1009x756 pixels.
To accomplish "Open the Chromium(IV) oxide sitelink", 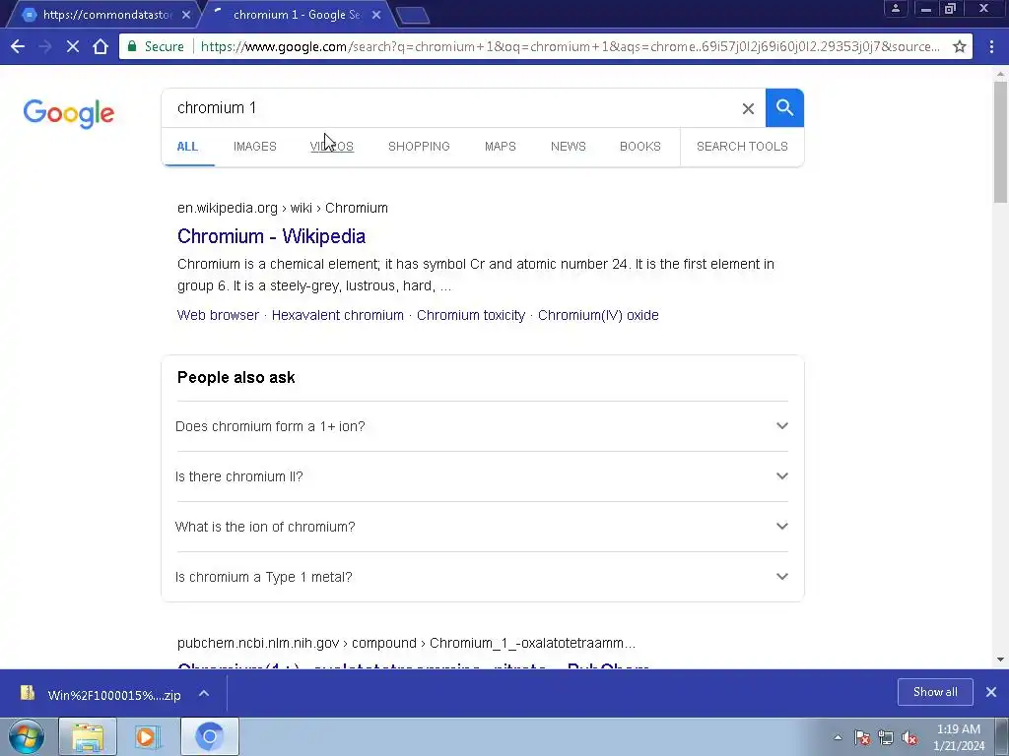I will tap(598, 315).
